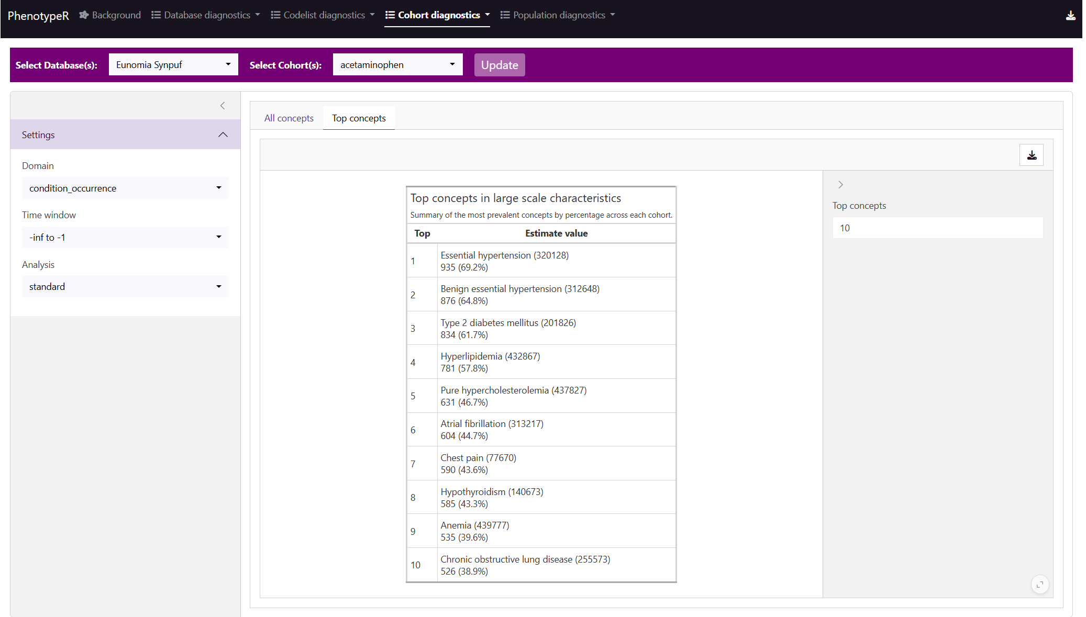This screenshot has width=1086, height=617.
Task: Open the Time window dropdown
Action: click(x=125, y=238)
